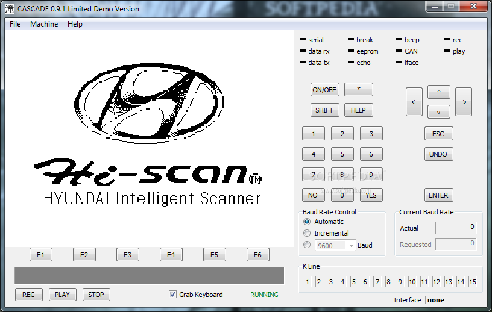Toggle K Line 8
This screenshot has height=312, width=492.
pos(388,282)
